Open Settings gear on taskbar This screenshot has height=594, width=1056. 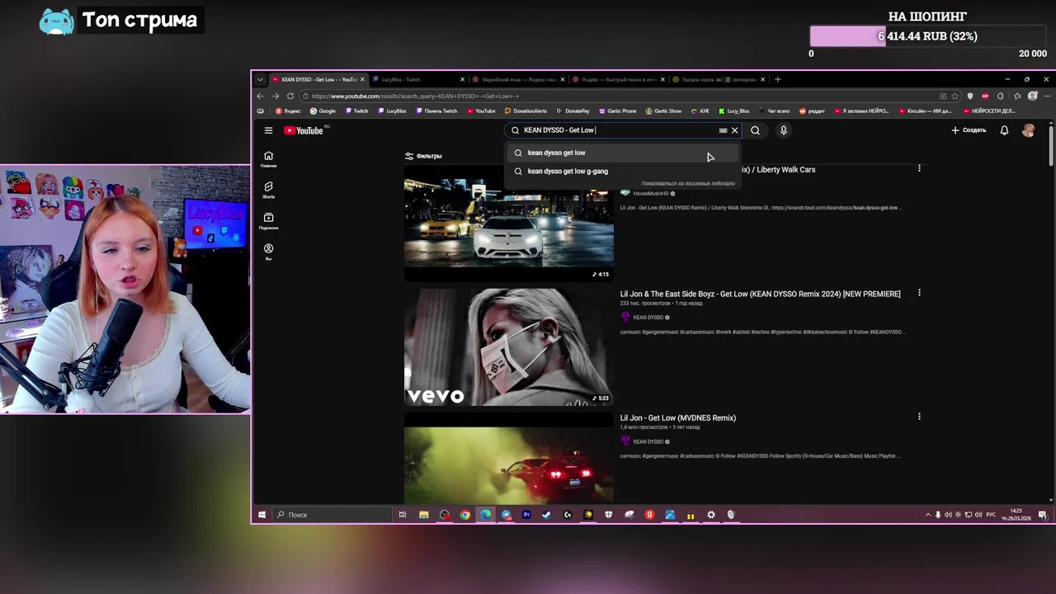(711, 515)
